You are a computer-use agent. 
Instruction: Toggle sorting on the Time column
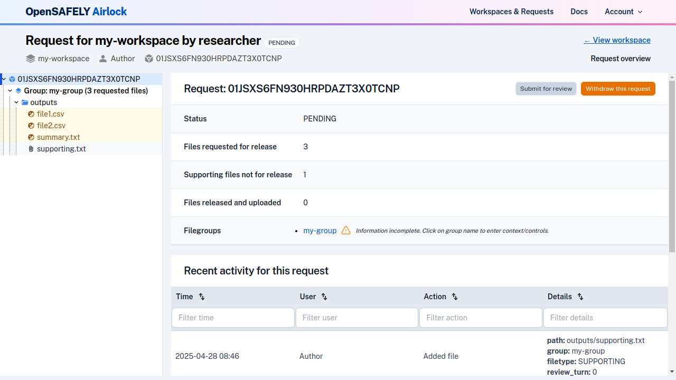pos(201,297)
